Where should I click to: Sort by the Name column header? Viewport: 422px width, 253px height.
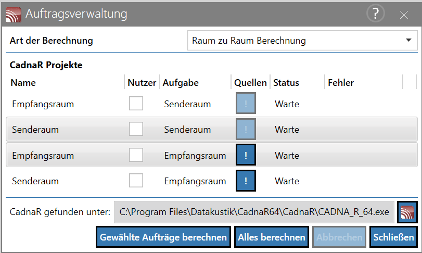click(x=23, y=83)
